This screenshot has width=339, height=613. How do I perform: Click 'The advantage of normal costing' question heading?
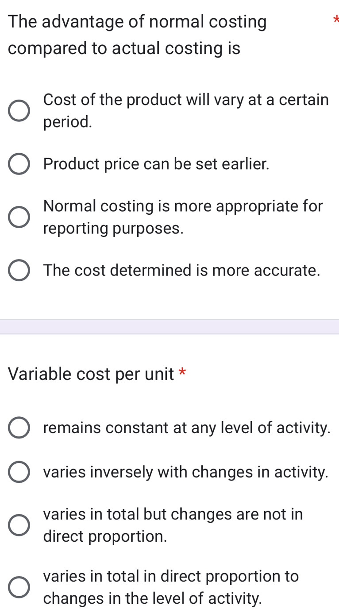tap(137, 22)
